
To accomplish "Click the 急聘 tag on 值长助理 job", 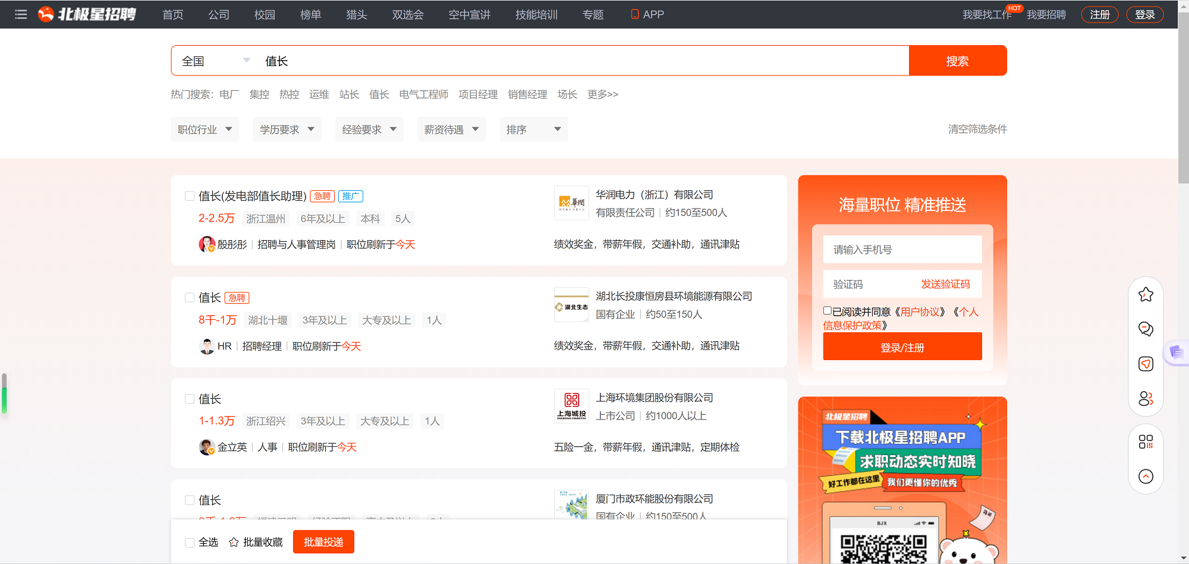I will coord(322,196).
